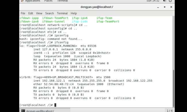Viewport: 187px width, 112px height.
Task: Open the volume speaker icon
Action: point(165,1)
